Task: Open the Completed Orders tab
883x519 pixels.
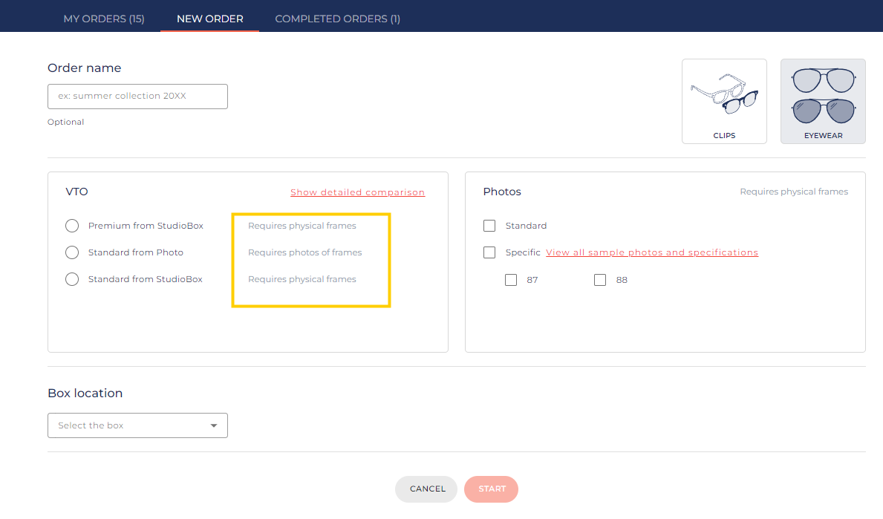Action: click(337, 19)
